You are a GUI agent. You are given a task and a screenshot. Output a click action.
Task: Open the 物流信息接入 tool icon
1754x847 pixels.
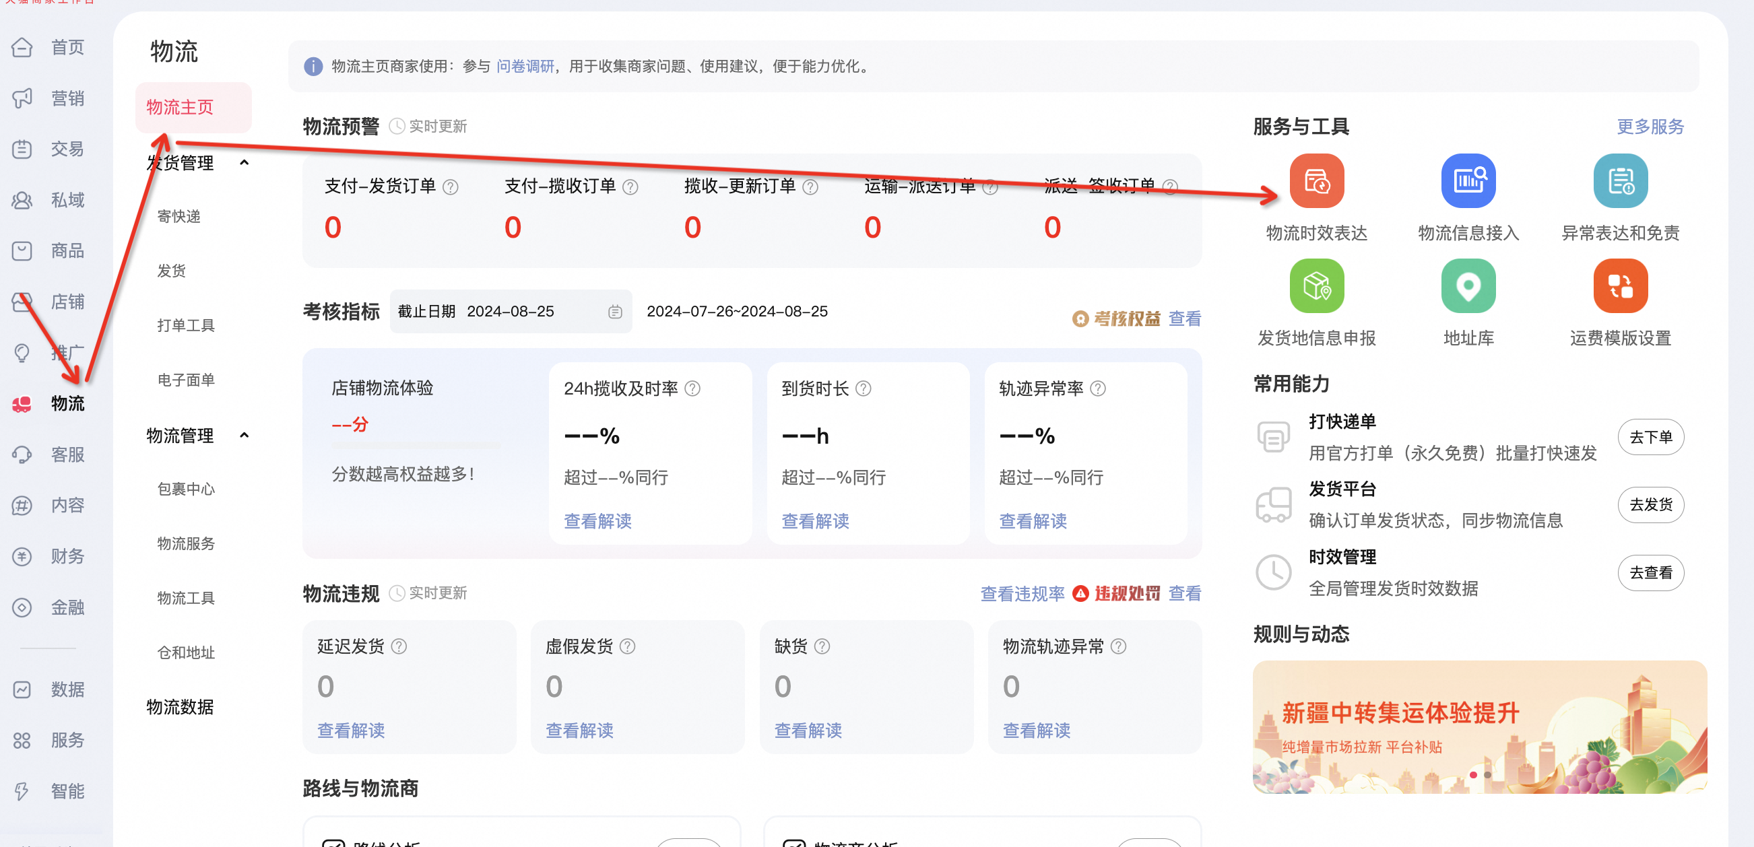(1468, 180)
